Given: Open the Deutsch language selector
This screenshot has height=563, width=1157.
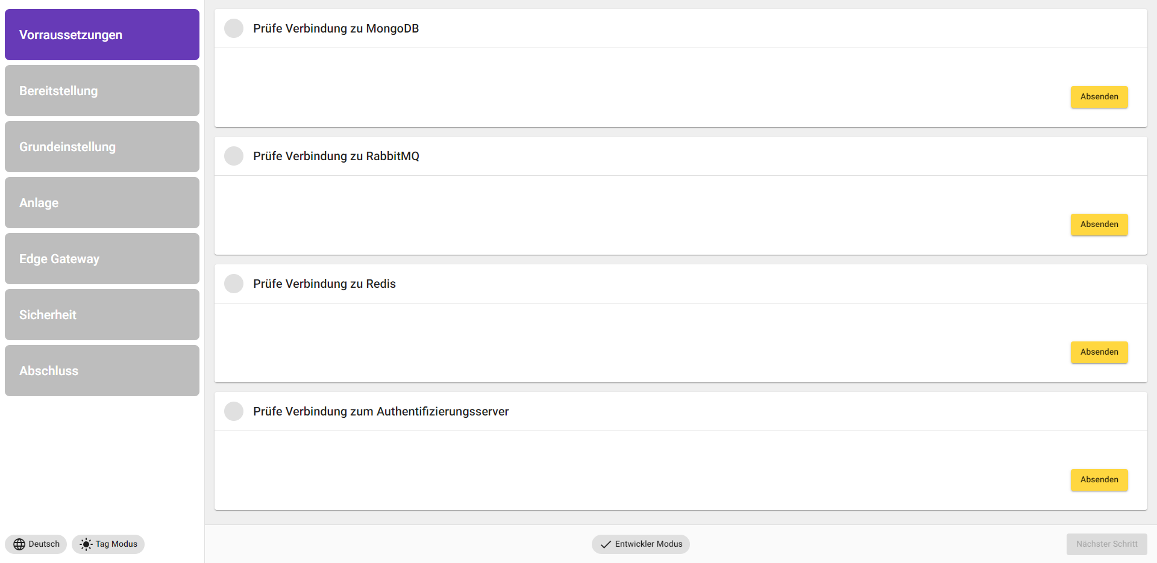Looking at the screenshot, I should [36, 544].
